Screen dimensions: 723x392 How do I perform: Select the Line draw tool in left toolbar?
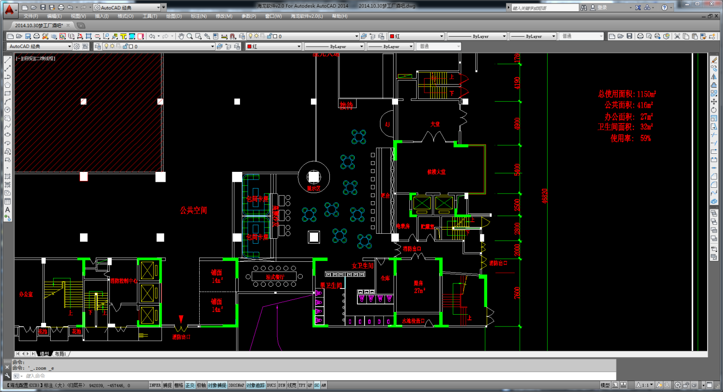click(x=7, y=60)
